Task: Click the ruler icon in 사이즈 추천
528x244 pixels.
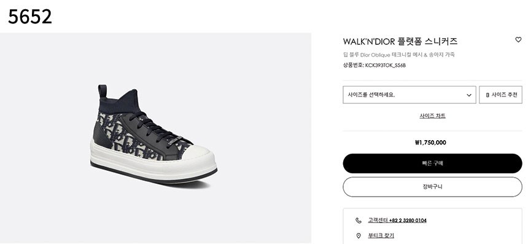Action: (487, 95)
